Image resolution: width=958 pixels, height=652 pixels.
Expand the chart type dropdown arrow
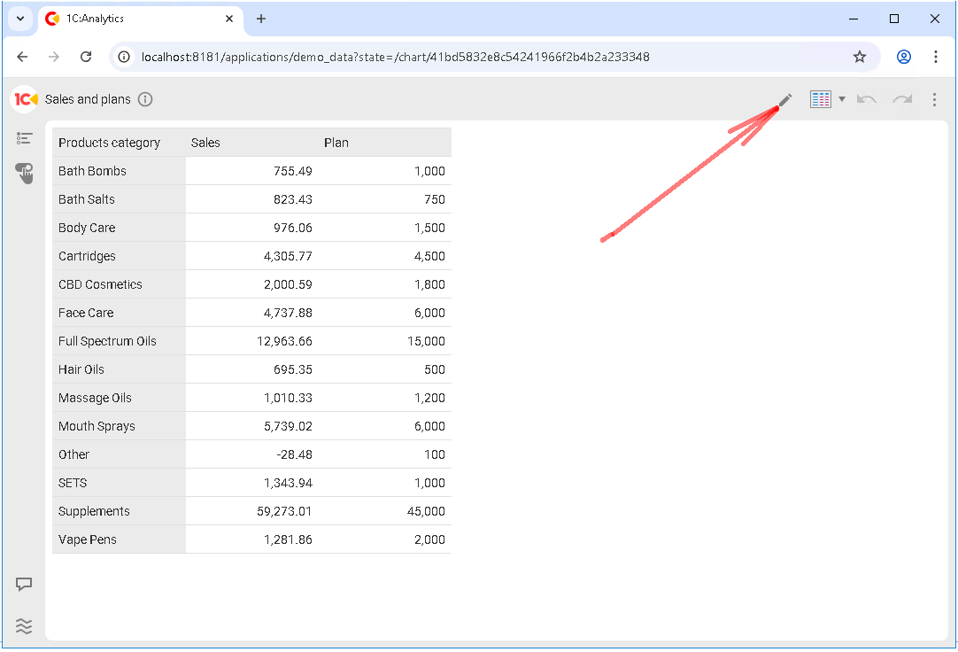tap(841, 99)
